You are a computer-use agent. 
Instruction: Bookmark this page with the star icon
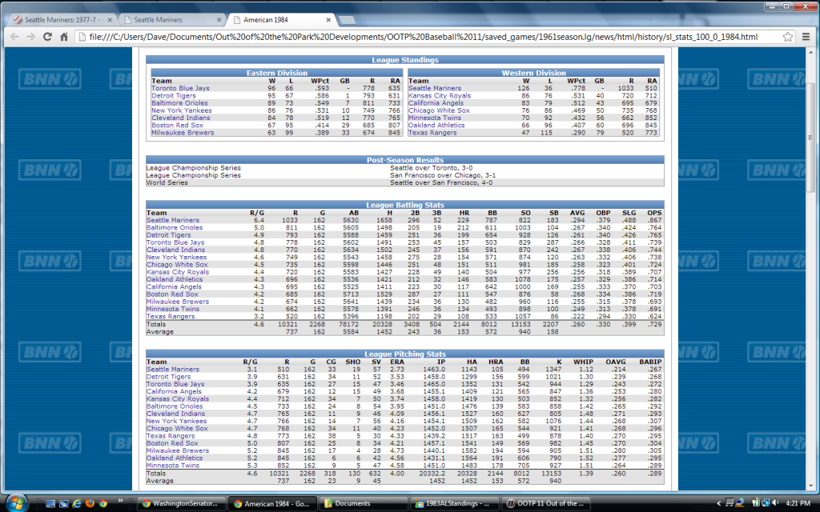[x=788, y=37]
